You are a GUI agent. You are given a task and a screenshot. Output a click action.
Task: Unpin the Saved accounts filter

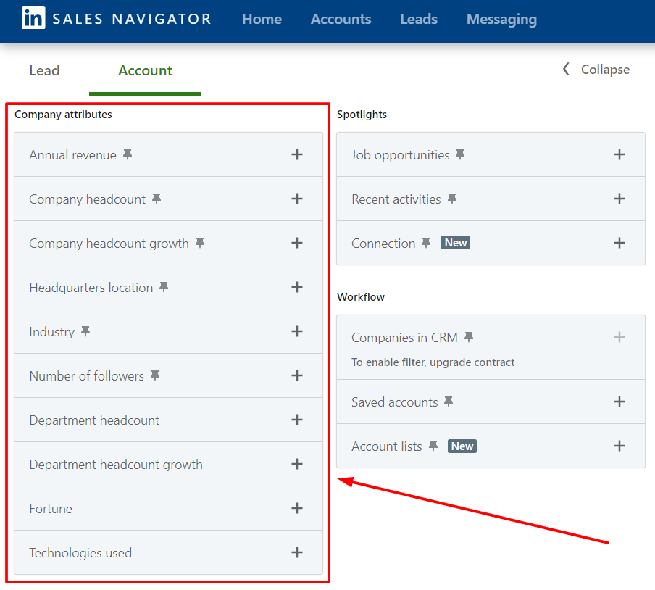pos(449,402)
